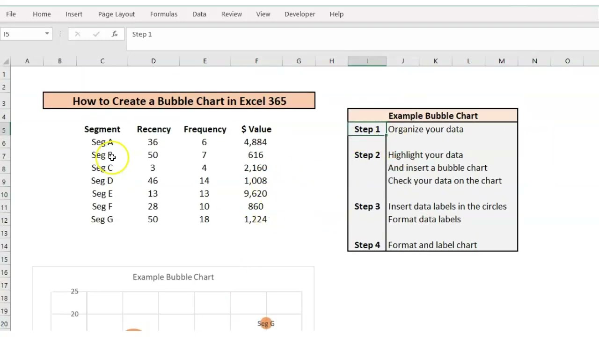
Task: Select the Recency cell 46
Action: coord(153,181)
